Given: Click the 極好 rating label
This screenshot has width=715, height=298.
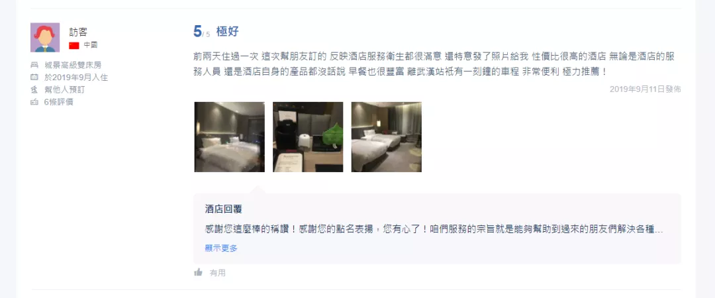Looking at the screenshot, I should click(x=228, y=32).
